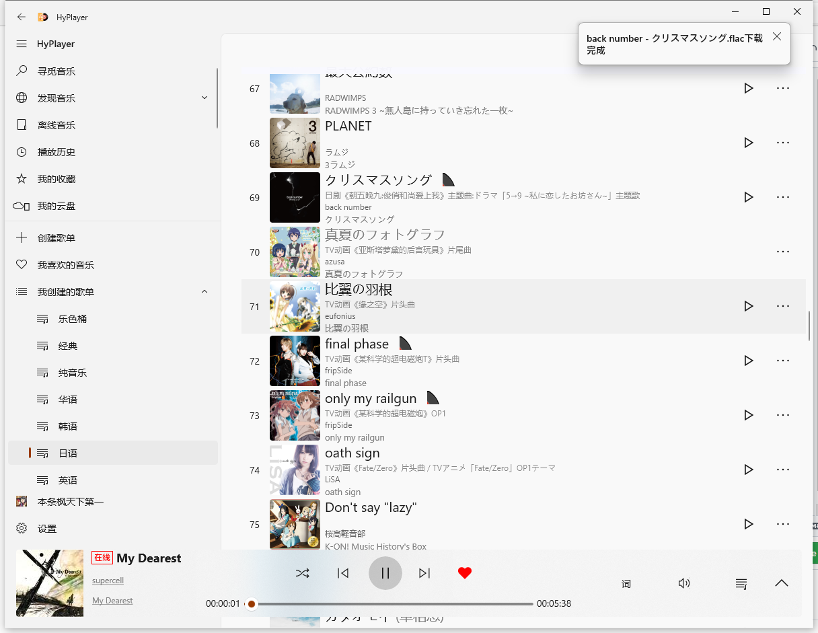Expand the now-playing view with the up chevron
Image resolution: width=818 pixels, height=633 pixels.
click(781, 583)
